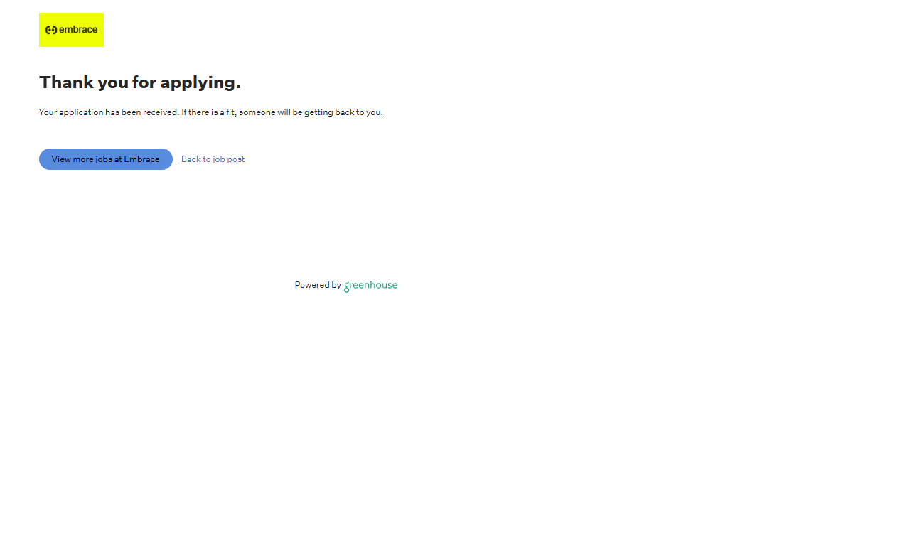Click the green greenhouse logo
Screen dimensions: 922x558
(370, 285)
